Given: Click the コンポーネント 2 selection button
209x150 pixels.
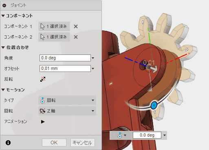Looking at the screenshot, I should coord(54,37).
